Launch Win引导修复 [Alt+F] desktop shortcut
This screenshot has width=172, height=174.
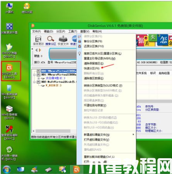point(9,112)
